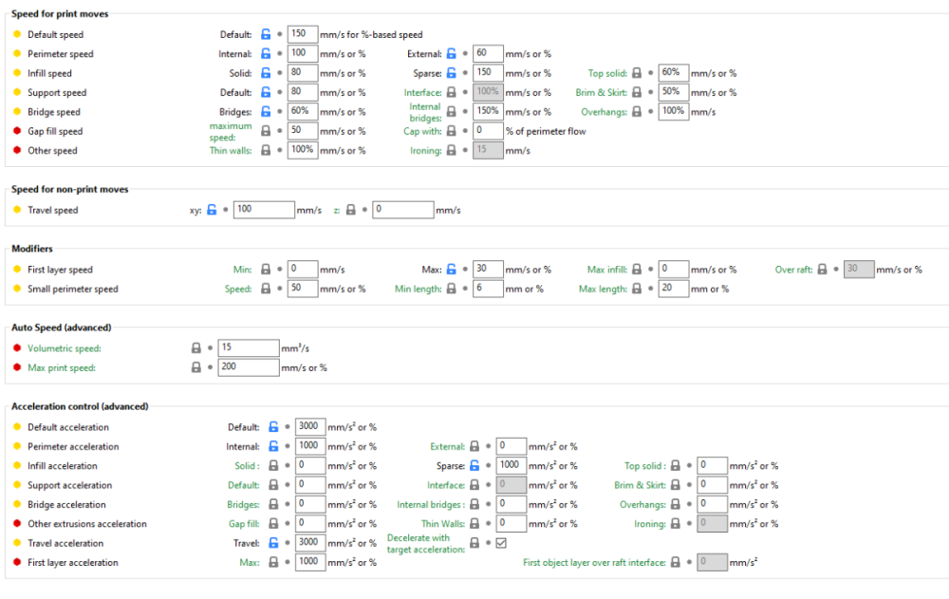The height and width of the screenshot is (599, 949).
Task: Click the Small perimeter Speed field showing 50
Action: pyautogui.click(x=303, y=289)
